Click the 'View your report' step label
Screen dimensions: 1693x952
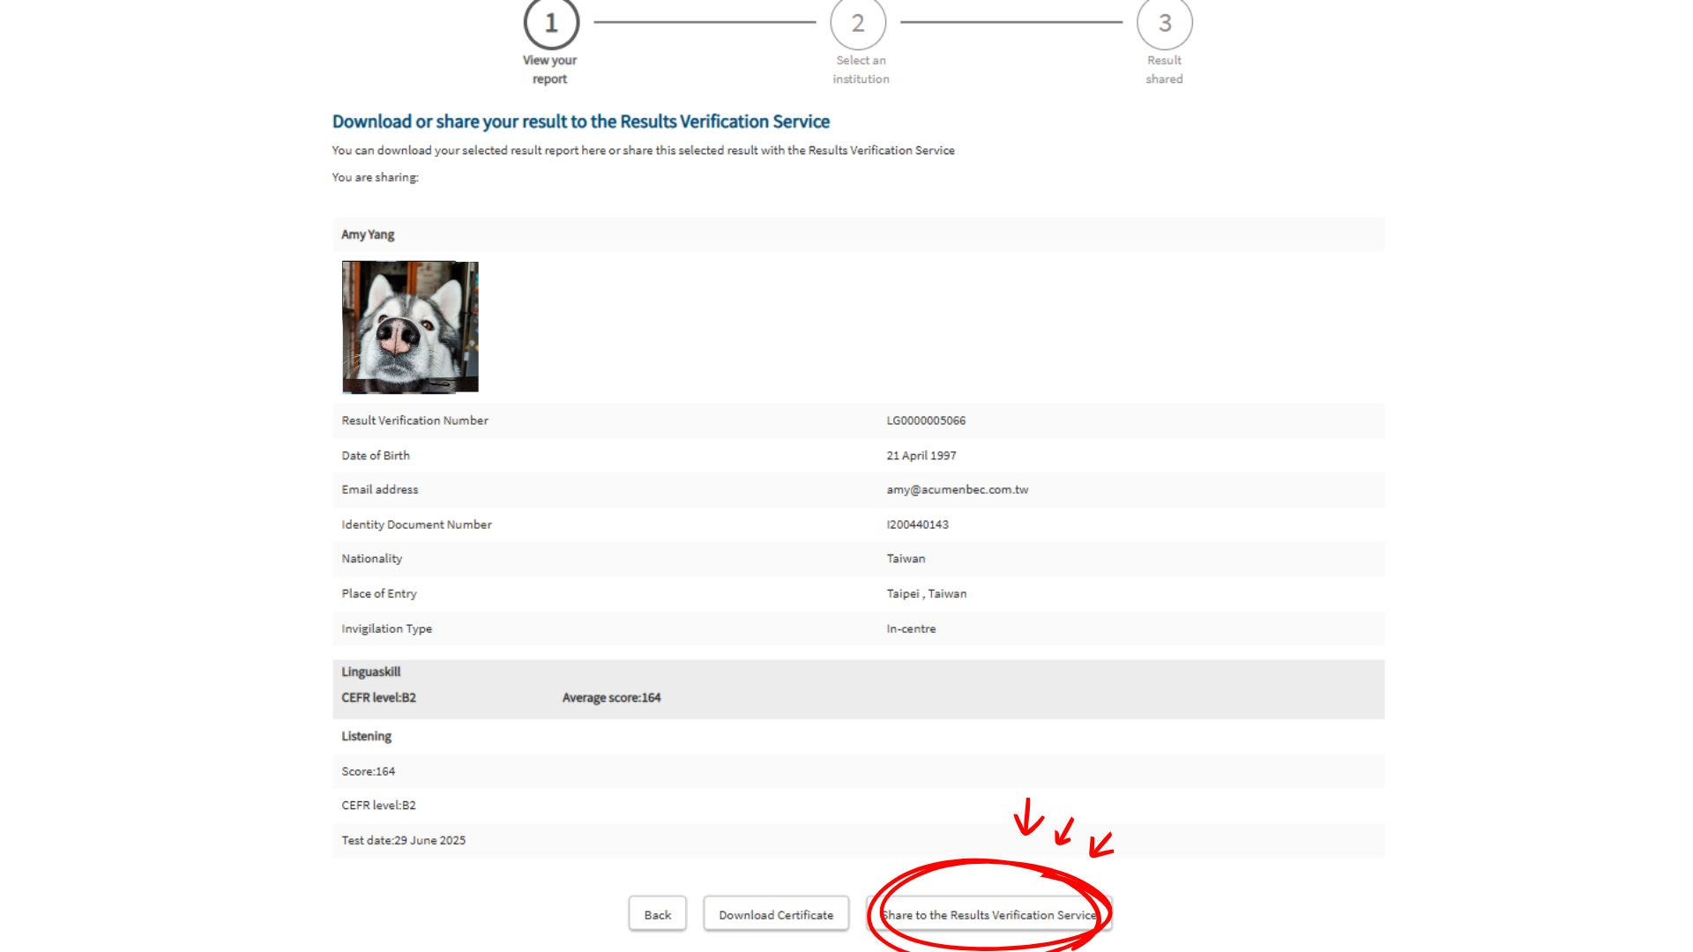(x=549, y=70)
